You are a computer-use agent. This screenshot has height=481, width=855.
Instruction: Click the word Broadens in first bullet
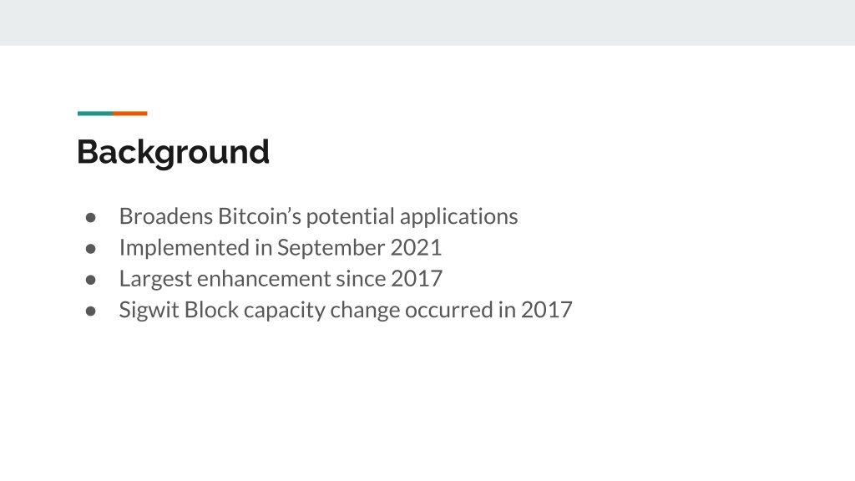(x=166, y=216)
